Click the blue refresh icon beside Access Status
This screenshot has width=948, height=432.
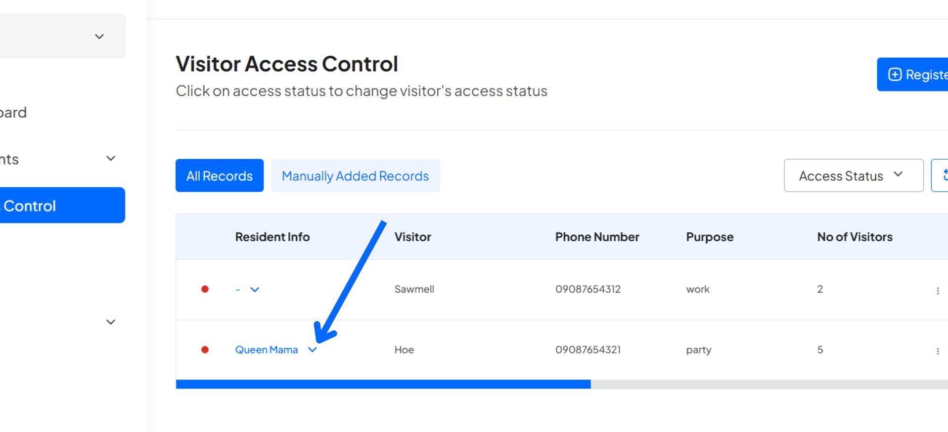coord(945,175)
